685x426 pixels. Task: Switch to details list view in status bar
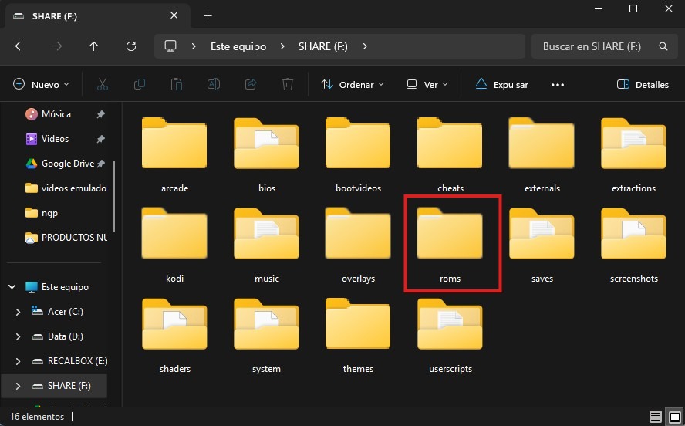click(x=656, y=417)
